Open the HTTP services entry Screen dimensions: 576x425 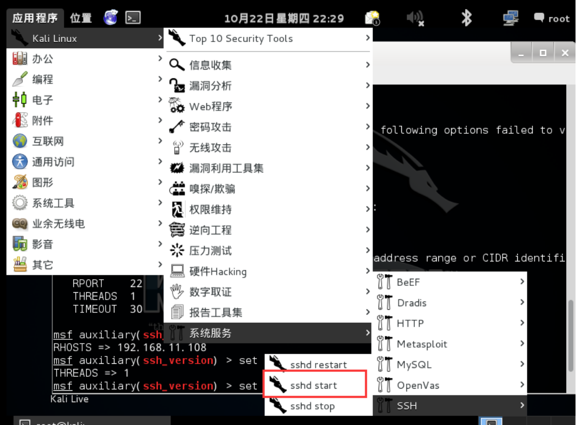pos(450,323)
